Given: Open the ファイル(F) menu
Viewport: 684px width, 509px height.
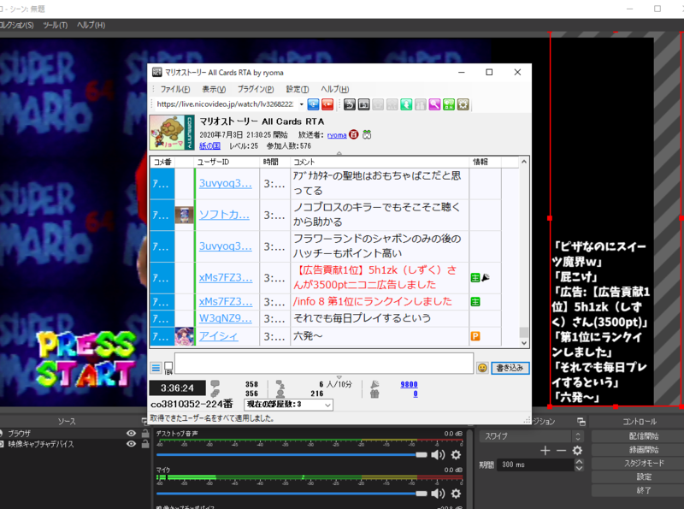Looking at the screenshot, I should pyautogui.click(x=175, y=89).
